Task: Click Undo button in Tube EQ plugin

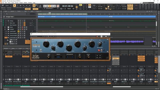Action: pyautogui.click(x=97, y=56)
